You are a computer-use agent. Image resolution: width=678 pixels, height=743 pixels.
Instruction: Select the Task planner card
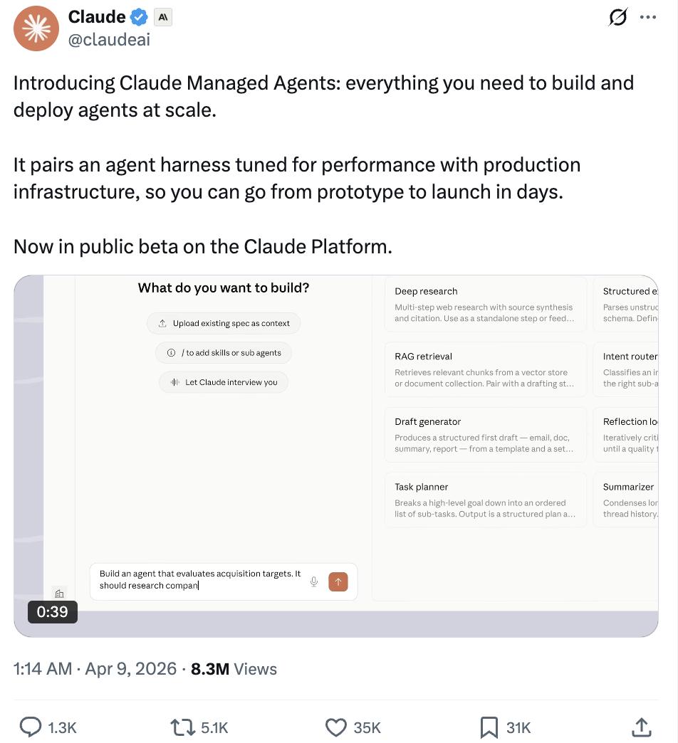[x=485, y=500]
